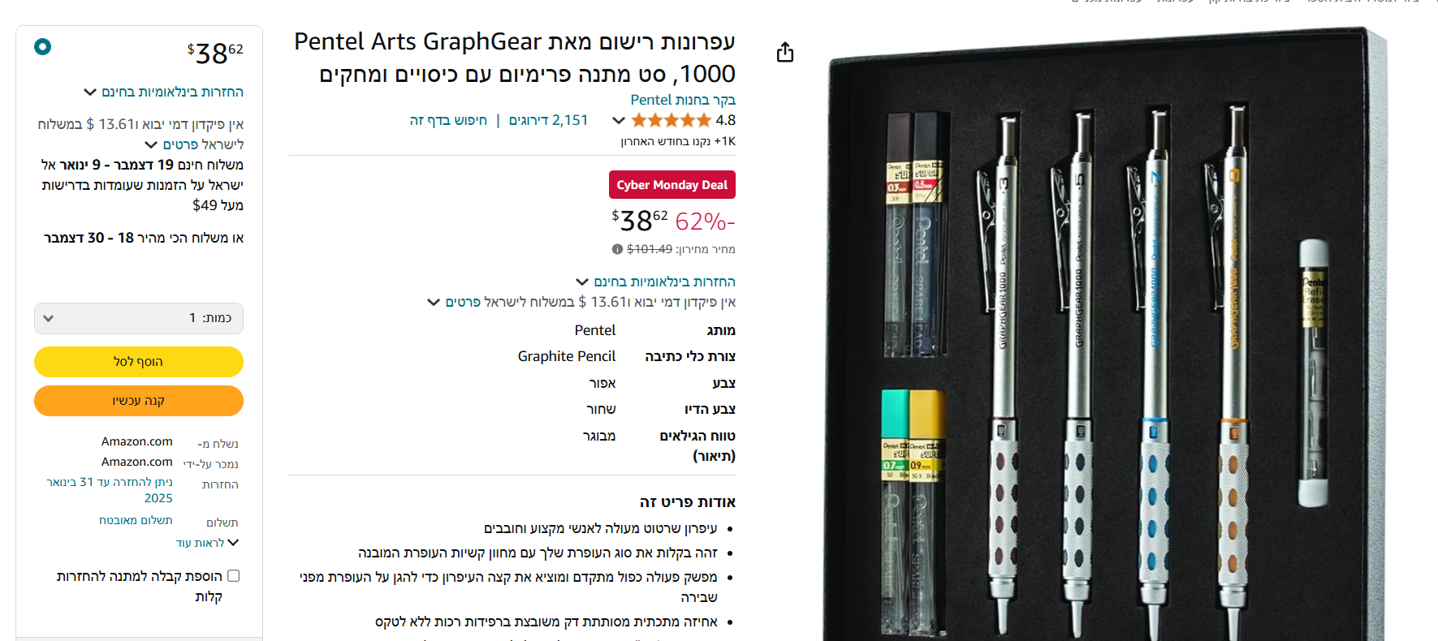Image resolution: width=1438 pixels, height=641 pixels.
Task: Visit the Pentel store link
Action: pyautogui.click(x=683, y=100)
